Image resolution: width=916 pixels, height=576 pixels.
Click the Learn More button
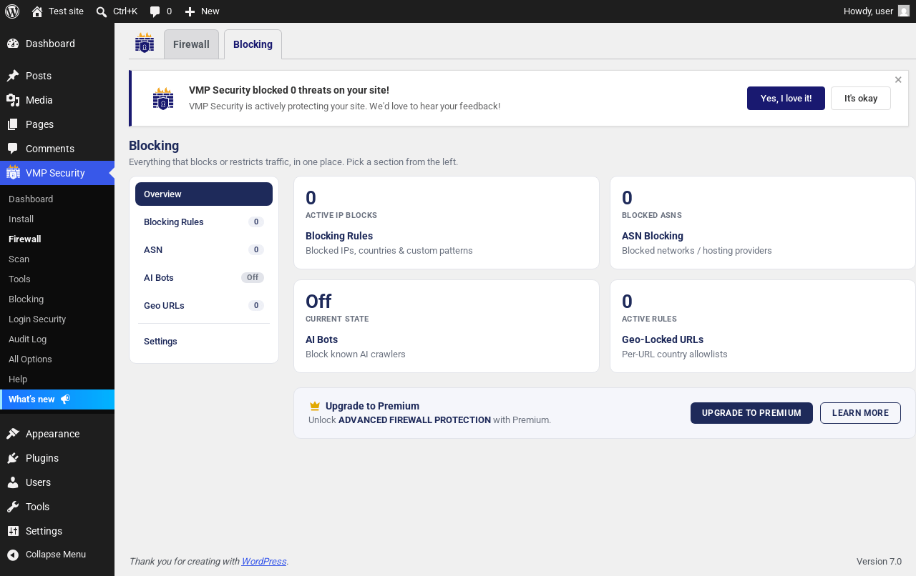click(x=860, y=413)
